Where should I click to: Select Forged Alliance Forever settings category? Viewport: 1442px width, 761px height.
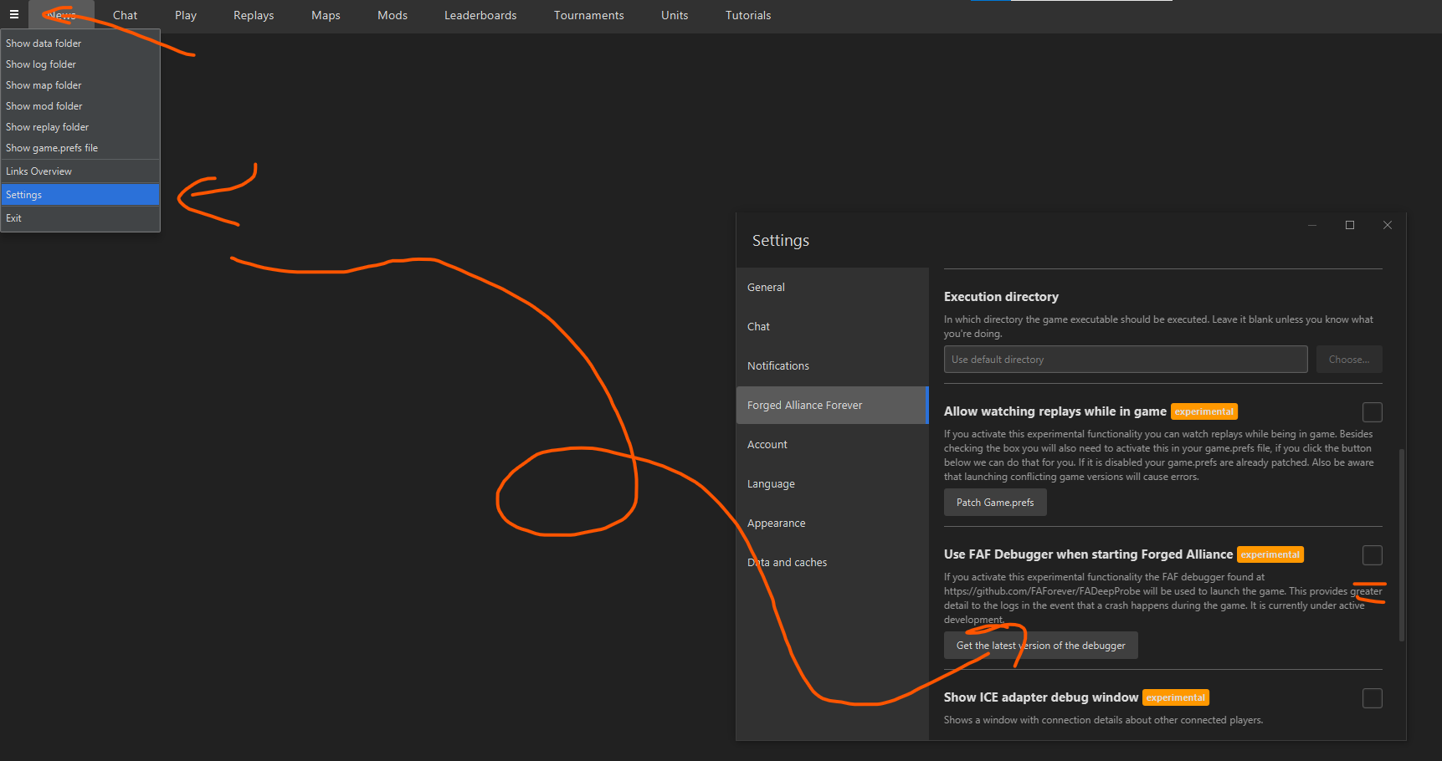tap(832, 405)
